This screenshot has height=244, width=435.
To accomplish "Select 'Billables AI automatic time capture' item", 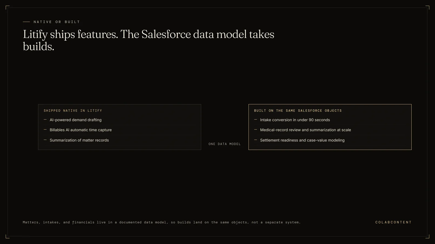I will (80, 130).
